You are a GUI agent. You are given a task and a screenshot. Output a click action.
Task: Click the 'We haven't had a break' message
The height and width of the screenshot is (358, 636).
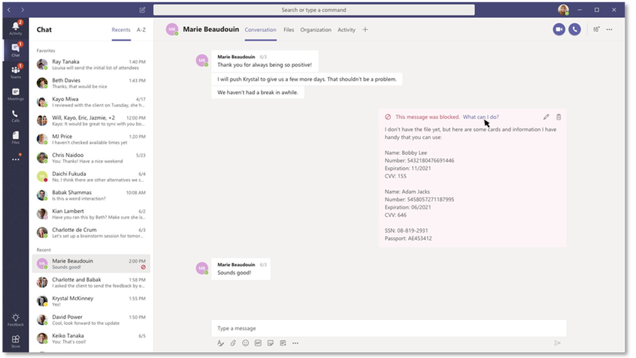(x=258, y=92)
